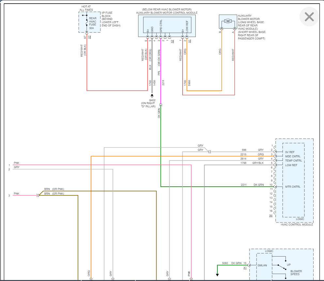324x281 pixels.
Task: Click the GMLAN logic block
Action: 262,265
